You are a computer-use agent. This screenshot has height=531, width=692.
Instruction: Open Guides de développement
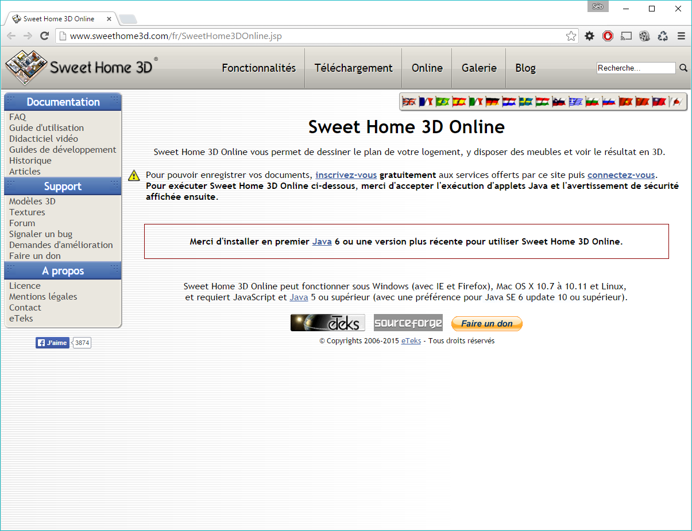(63, 150)
